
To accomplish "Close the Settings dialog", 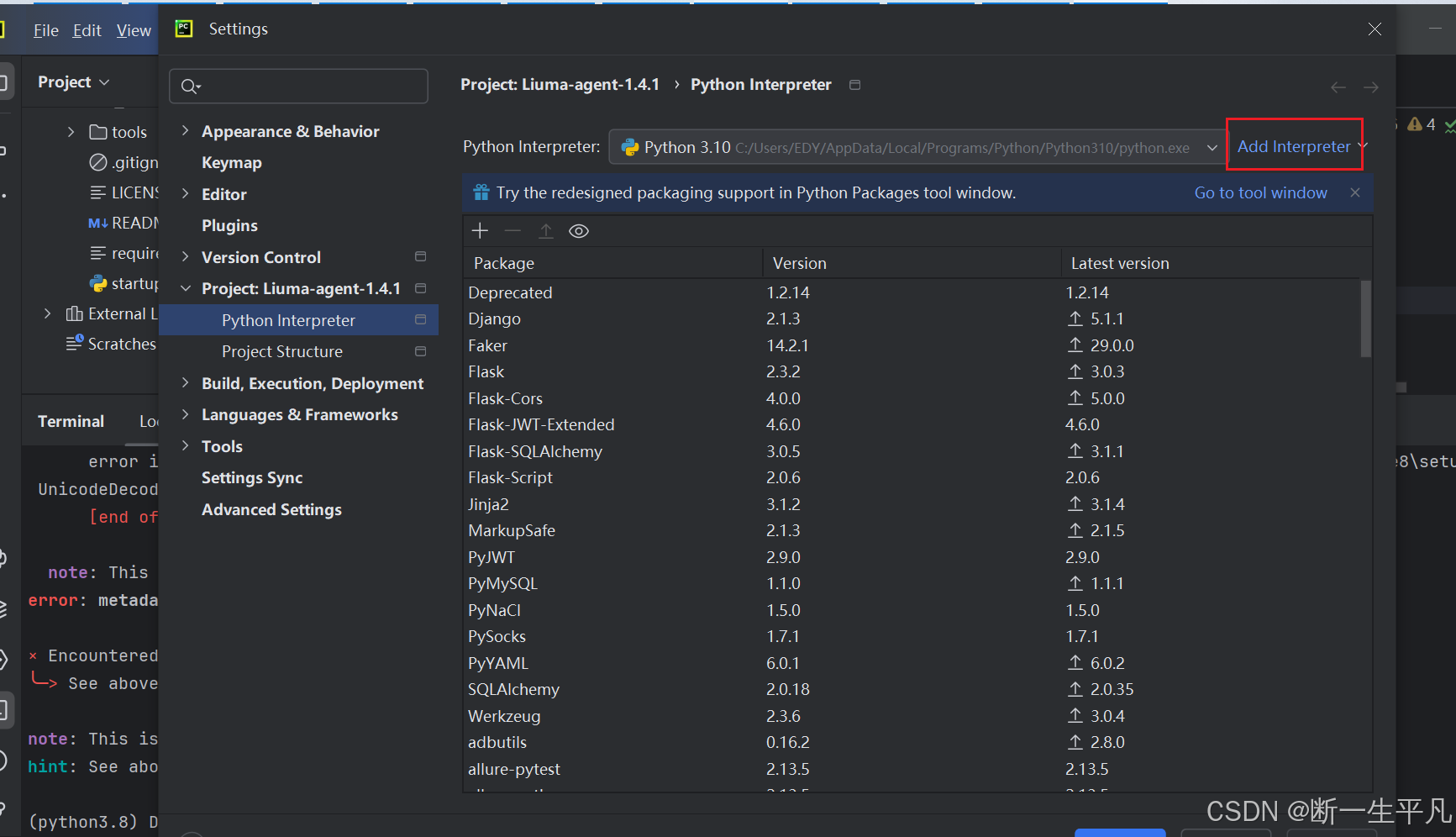I will point(1375,29).
